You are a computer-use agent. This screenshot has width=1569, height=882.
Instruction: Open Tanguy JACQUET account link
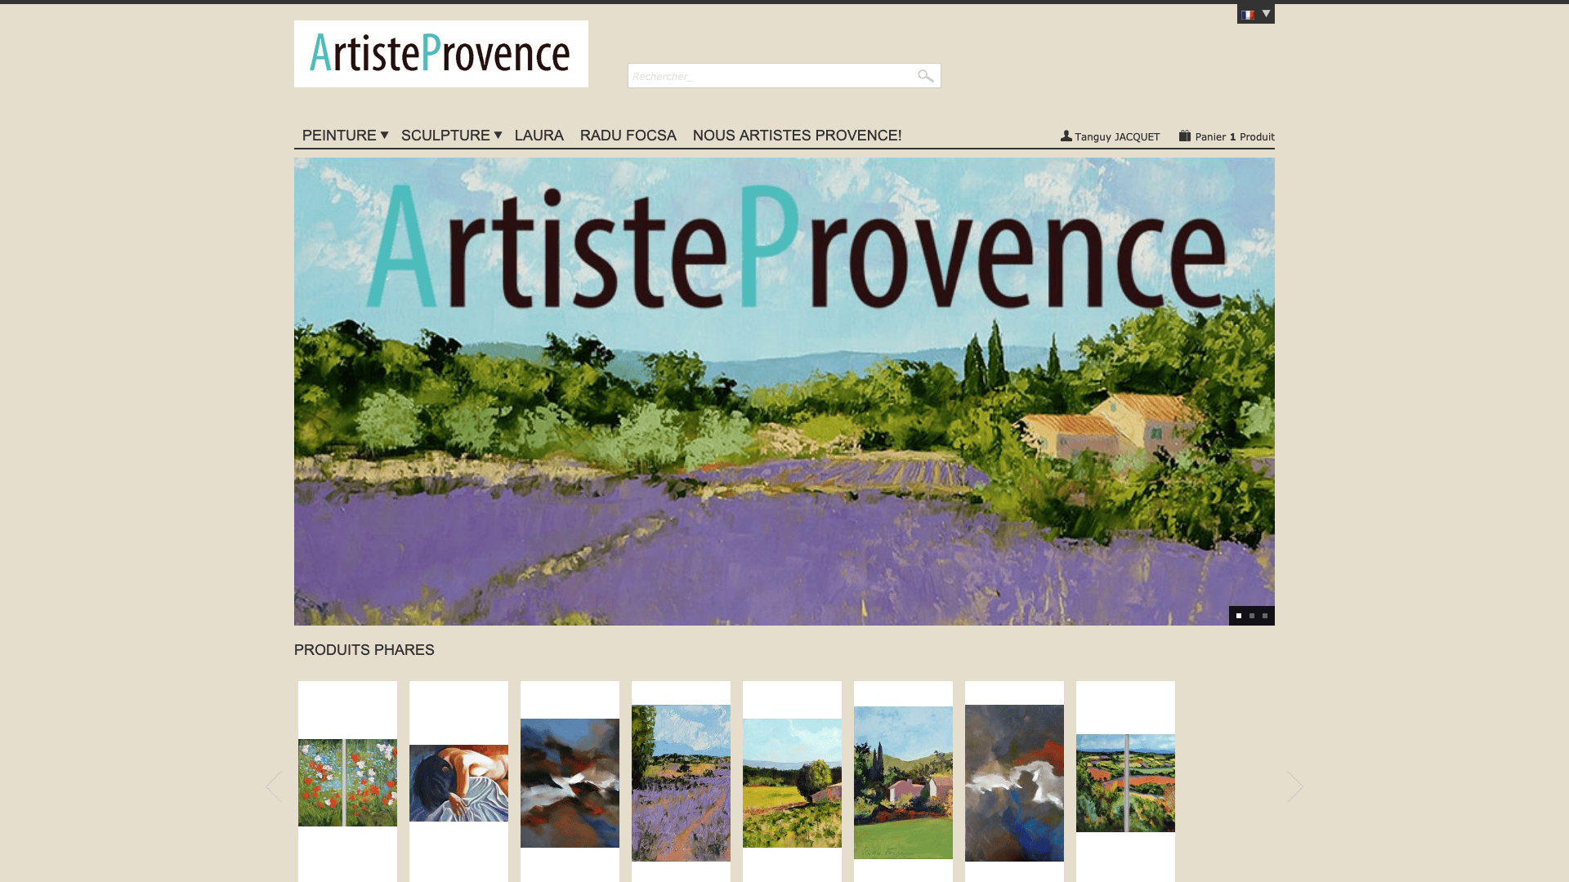[x=1116, y=137]
